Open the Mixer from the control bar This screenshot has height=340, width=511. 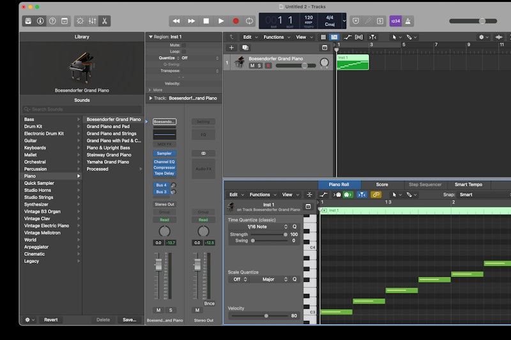click(x=92, y=21)
